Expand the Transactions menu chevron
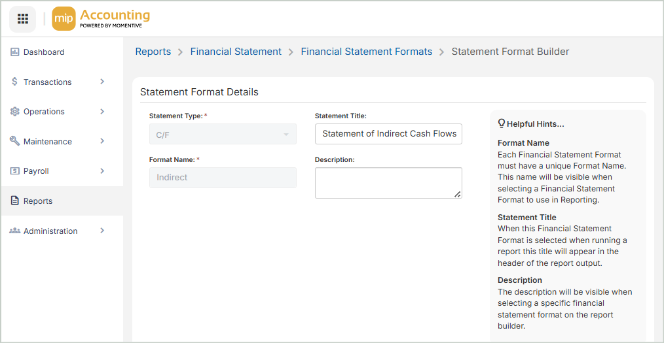Image resolution: width=664 pixels, height=343 pixels. (x=102, y=82)
